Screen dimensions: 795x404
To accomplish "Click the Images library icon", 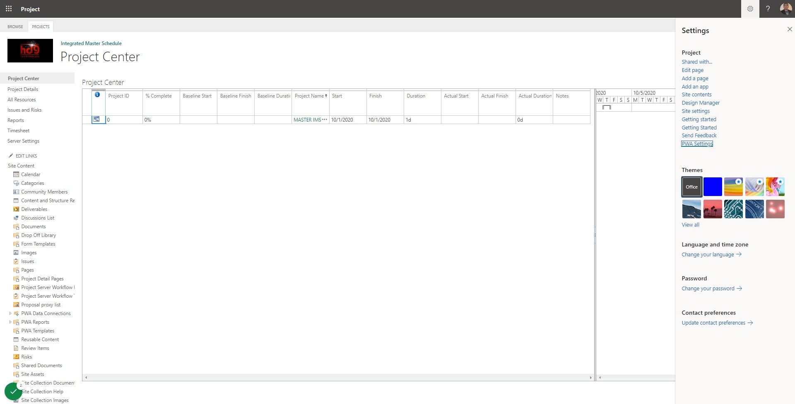I will 16,253.
